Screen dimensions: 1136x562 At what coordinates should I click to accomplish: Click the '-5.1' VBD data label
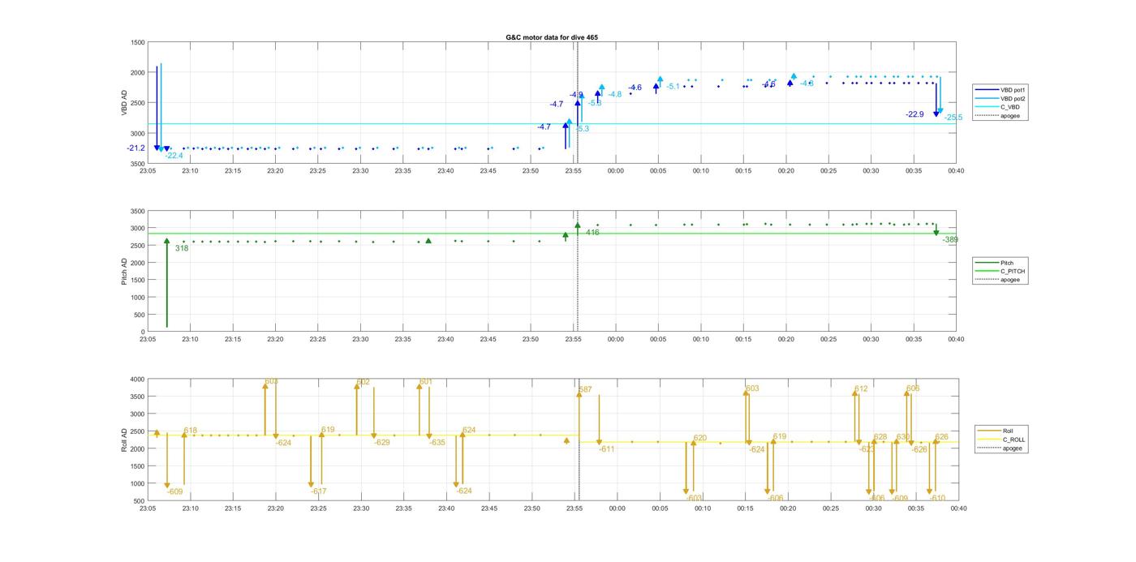point(673,86)
